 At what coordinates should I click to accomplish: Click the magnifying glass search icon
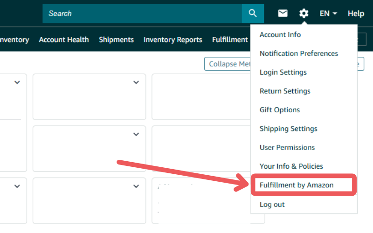[253, 14]
